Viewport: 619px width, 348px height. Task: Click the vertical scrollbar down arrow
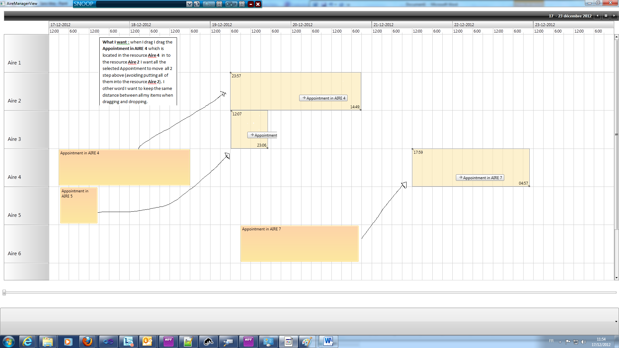[x=616, y=278]
